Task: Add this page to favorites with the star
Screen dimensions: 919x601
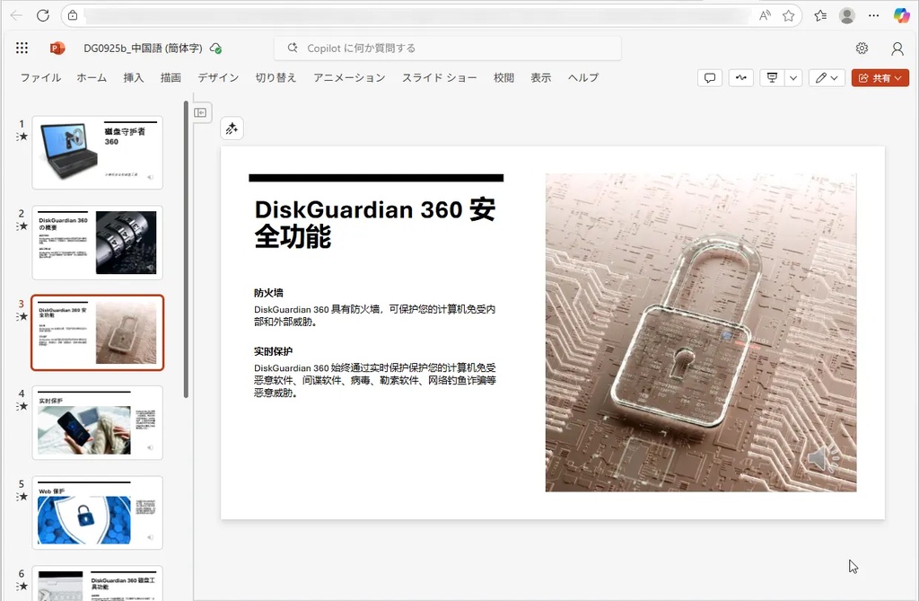Action: tap(788, 15)
